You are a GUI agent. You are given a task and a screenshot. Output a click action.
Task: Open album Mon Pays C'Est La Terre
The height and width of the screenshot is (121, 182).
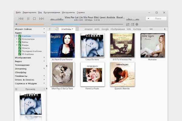point(62,74)
